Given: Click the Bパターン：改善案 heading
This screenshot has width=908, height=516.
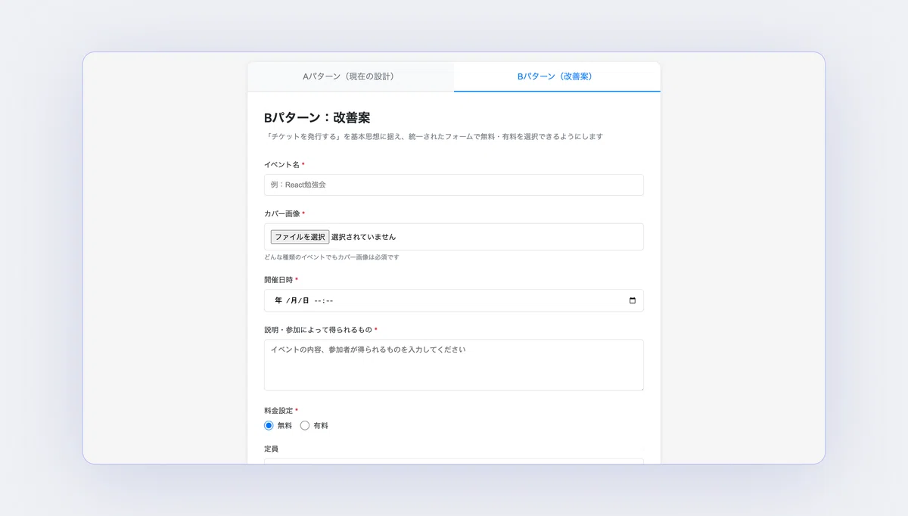Looking at the screenshot, I should coord(317,117).
